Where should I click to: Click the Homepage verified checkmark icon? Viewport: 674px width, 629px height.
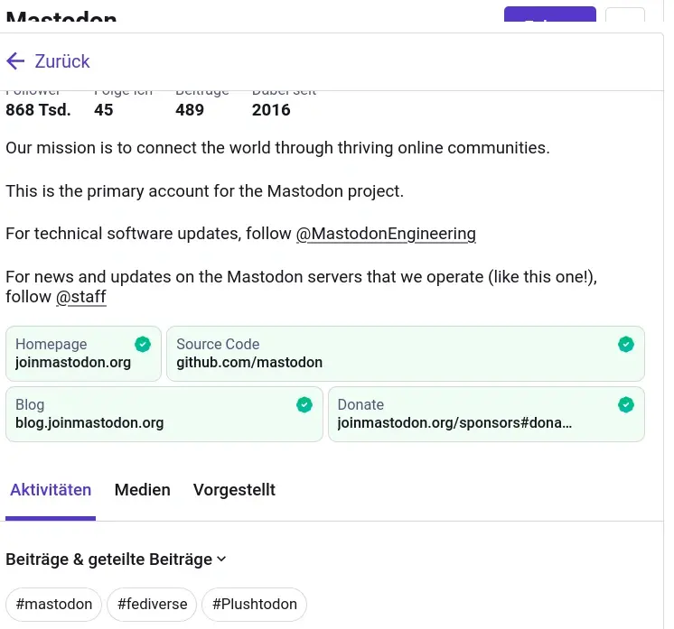(x=142, y=344)
